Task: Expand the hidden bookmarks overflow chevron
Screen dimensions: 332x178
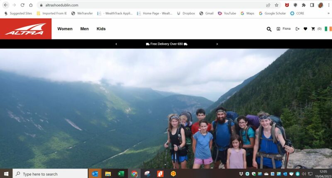Action: coord(329,13)
